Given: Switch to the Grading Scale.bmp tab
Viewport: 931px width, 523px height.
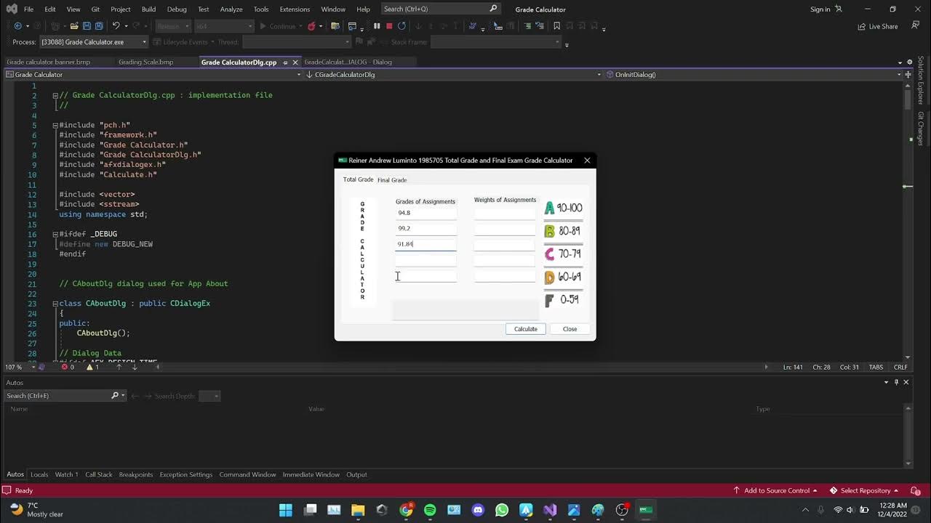Looking at the screenshot, I should point(145,62).
